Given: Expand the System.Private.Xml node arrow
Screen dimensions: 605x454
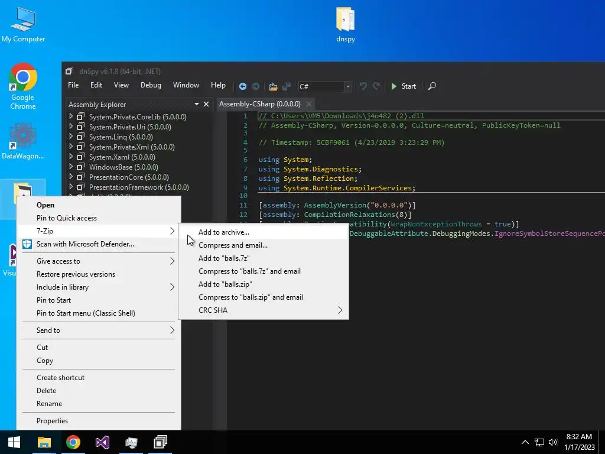Looking at the screenshot, I should [x=71, y=147].
